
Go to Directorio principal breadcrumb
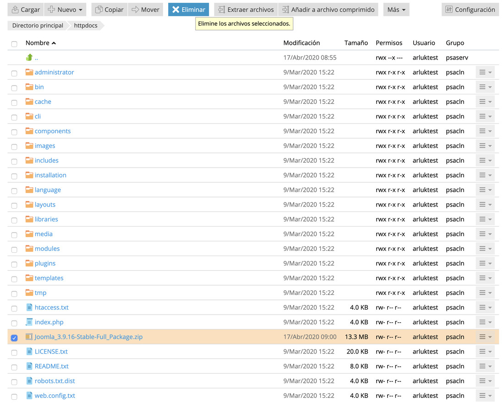pyautogui.click(x=38, y=25)
